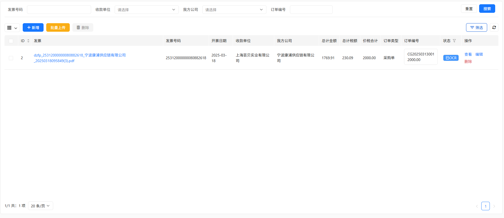This screenshot has height=218, width=504.
Task: Click the 已OCR status tag
Action: point(451,58)
